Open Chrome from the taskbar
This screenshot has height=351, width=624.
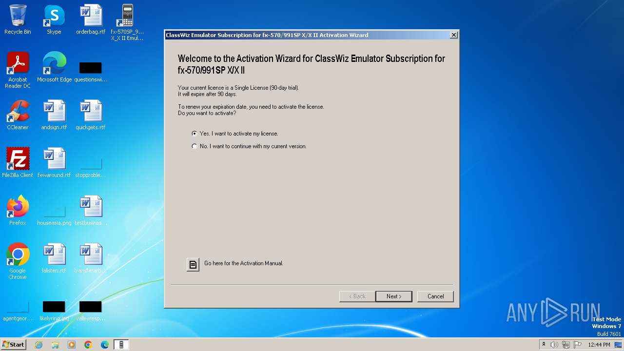pos(88,345)
